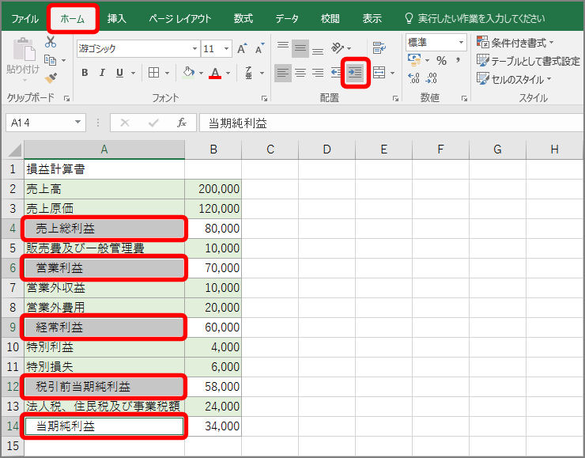Click the formula bar cancel X button
The height and width of the screenshot is (458, 585).
coord(125,123)
